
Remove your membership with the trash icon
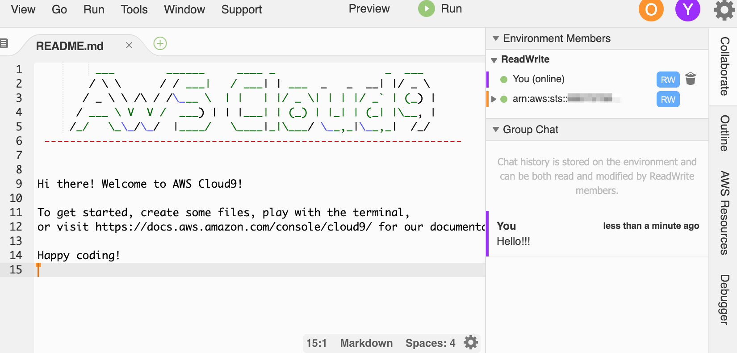(x=691, y=79)
